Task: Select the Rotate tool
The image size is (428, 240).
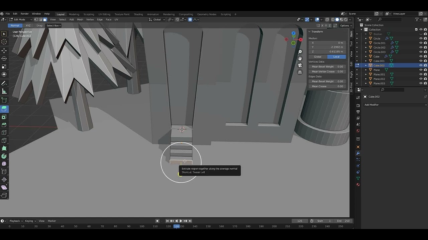Action: pos(4,58)
